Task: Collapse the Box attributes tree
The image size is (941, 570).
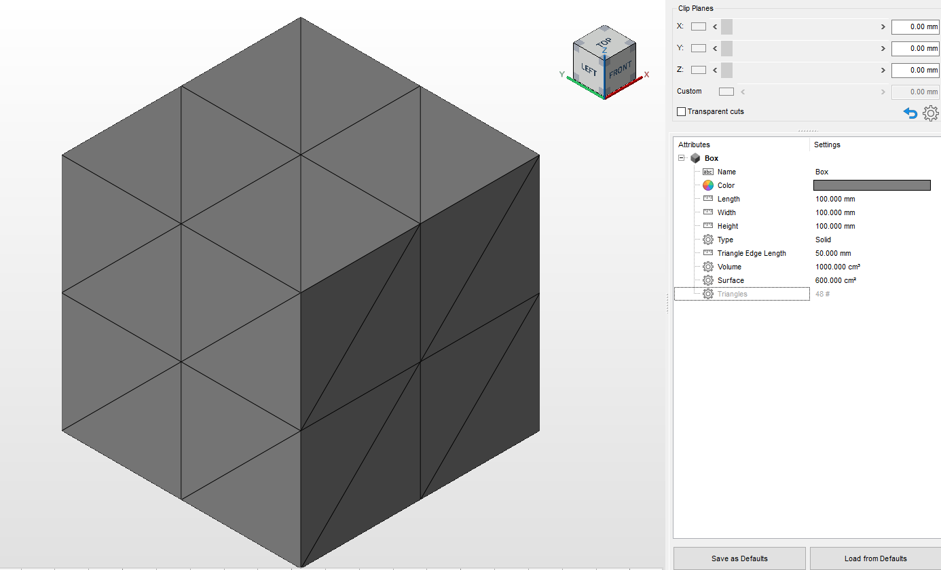Action: pos(681,157)
